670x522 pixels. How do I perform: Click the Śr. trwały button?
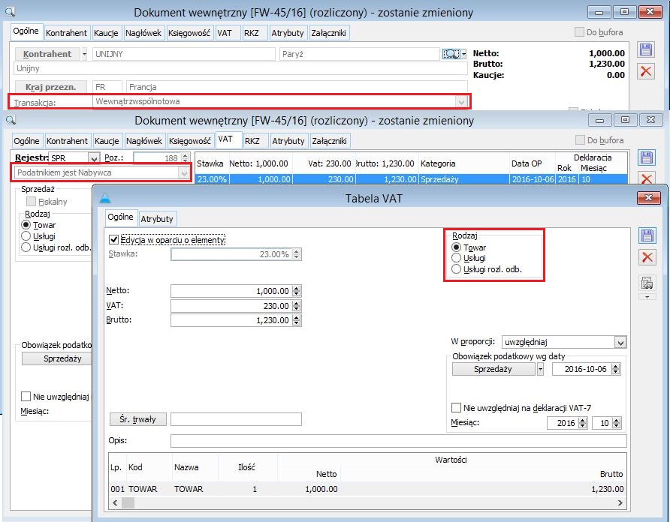click(x=137, y=419)
